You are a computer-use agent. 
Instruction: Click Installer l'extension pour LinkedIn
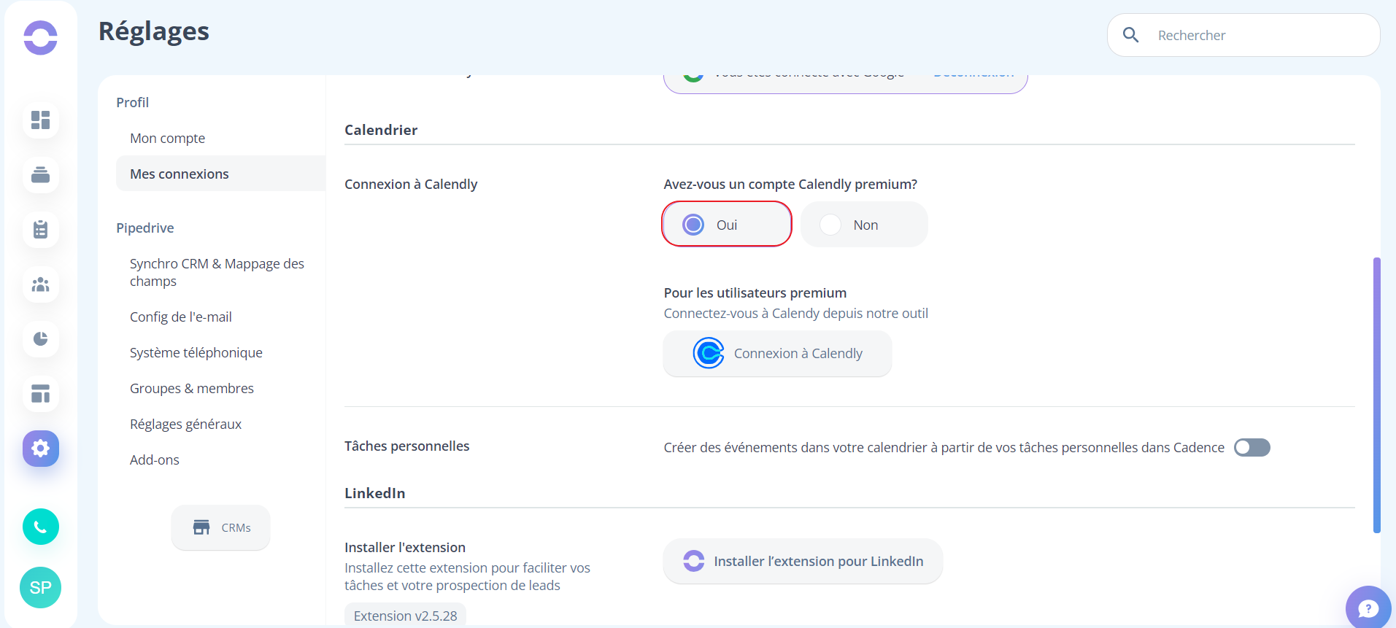[803, 561]
